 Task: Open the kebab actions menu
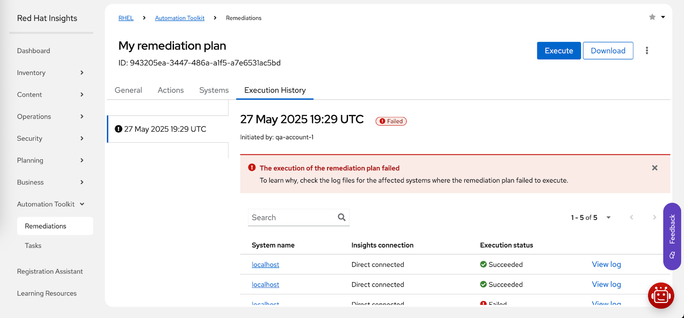coord(647,50)
